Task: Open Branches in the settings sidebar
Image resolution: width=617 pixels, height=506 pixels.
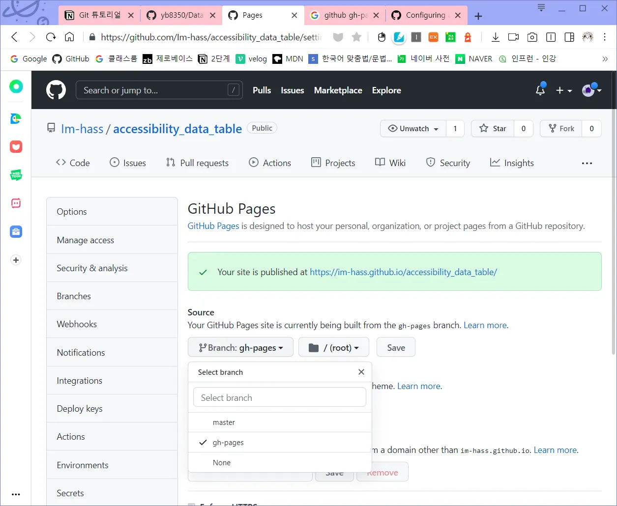Action: coord(112,296)
